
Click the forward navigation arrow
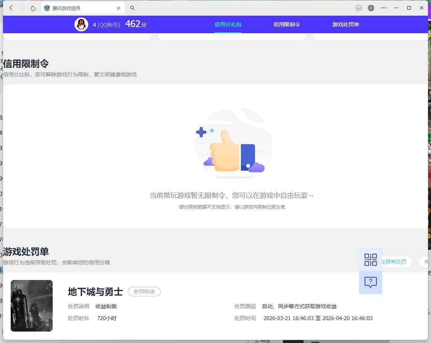coord(23,8)
